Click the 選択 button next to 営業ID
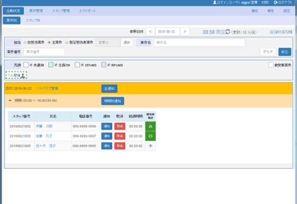This screenshot has width=297, height=204. [127, 42]
